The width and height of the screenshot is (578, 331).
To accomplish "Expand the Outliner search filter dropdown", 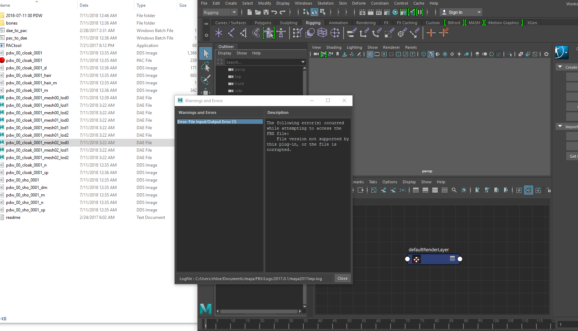I will click(x=303, y=62).
